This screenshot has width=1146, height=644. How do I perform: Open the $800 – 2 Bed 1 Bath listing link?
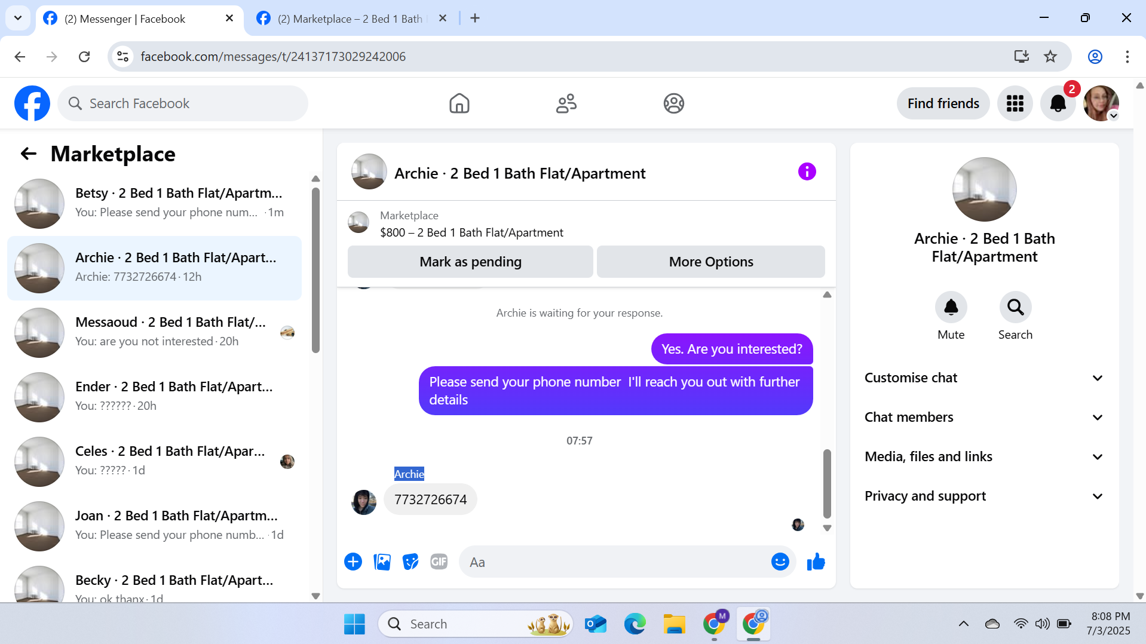471,232
